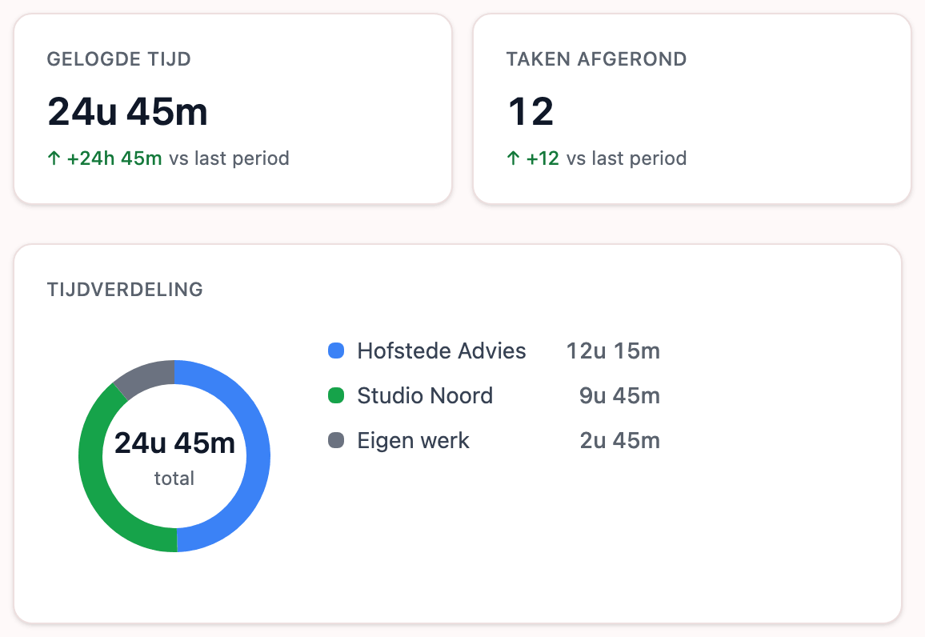Click 'vs last period' in the Taken Afgerond card

627,158
